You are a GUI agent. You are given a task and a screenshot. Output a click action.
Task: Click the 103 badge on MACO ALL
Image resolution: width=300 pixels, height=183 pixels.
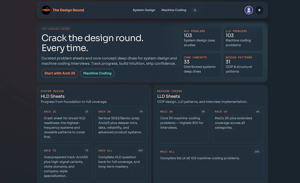click(257, 151)
